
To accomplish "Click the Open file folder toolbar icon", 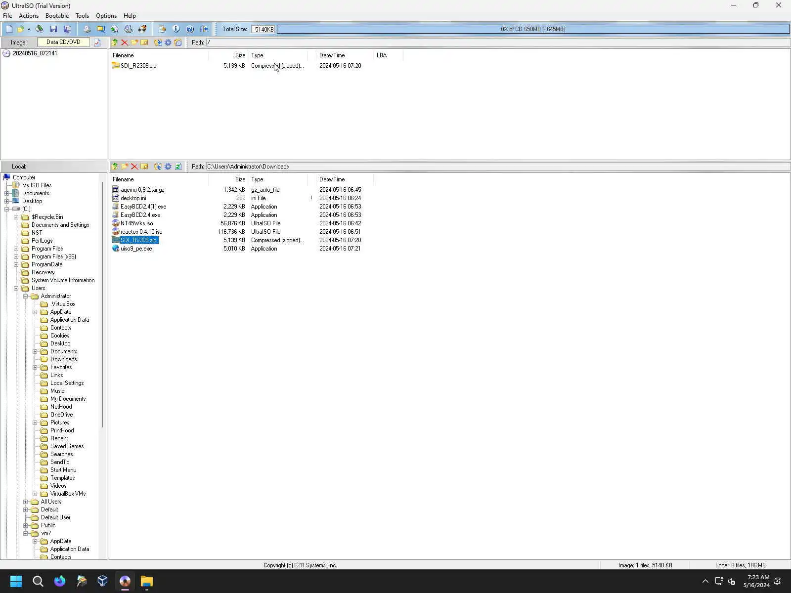I will 20,29.
